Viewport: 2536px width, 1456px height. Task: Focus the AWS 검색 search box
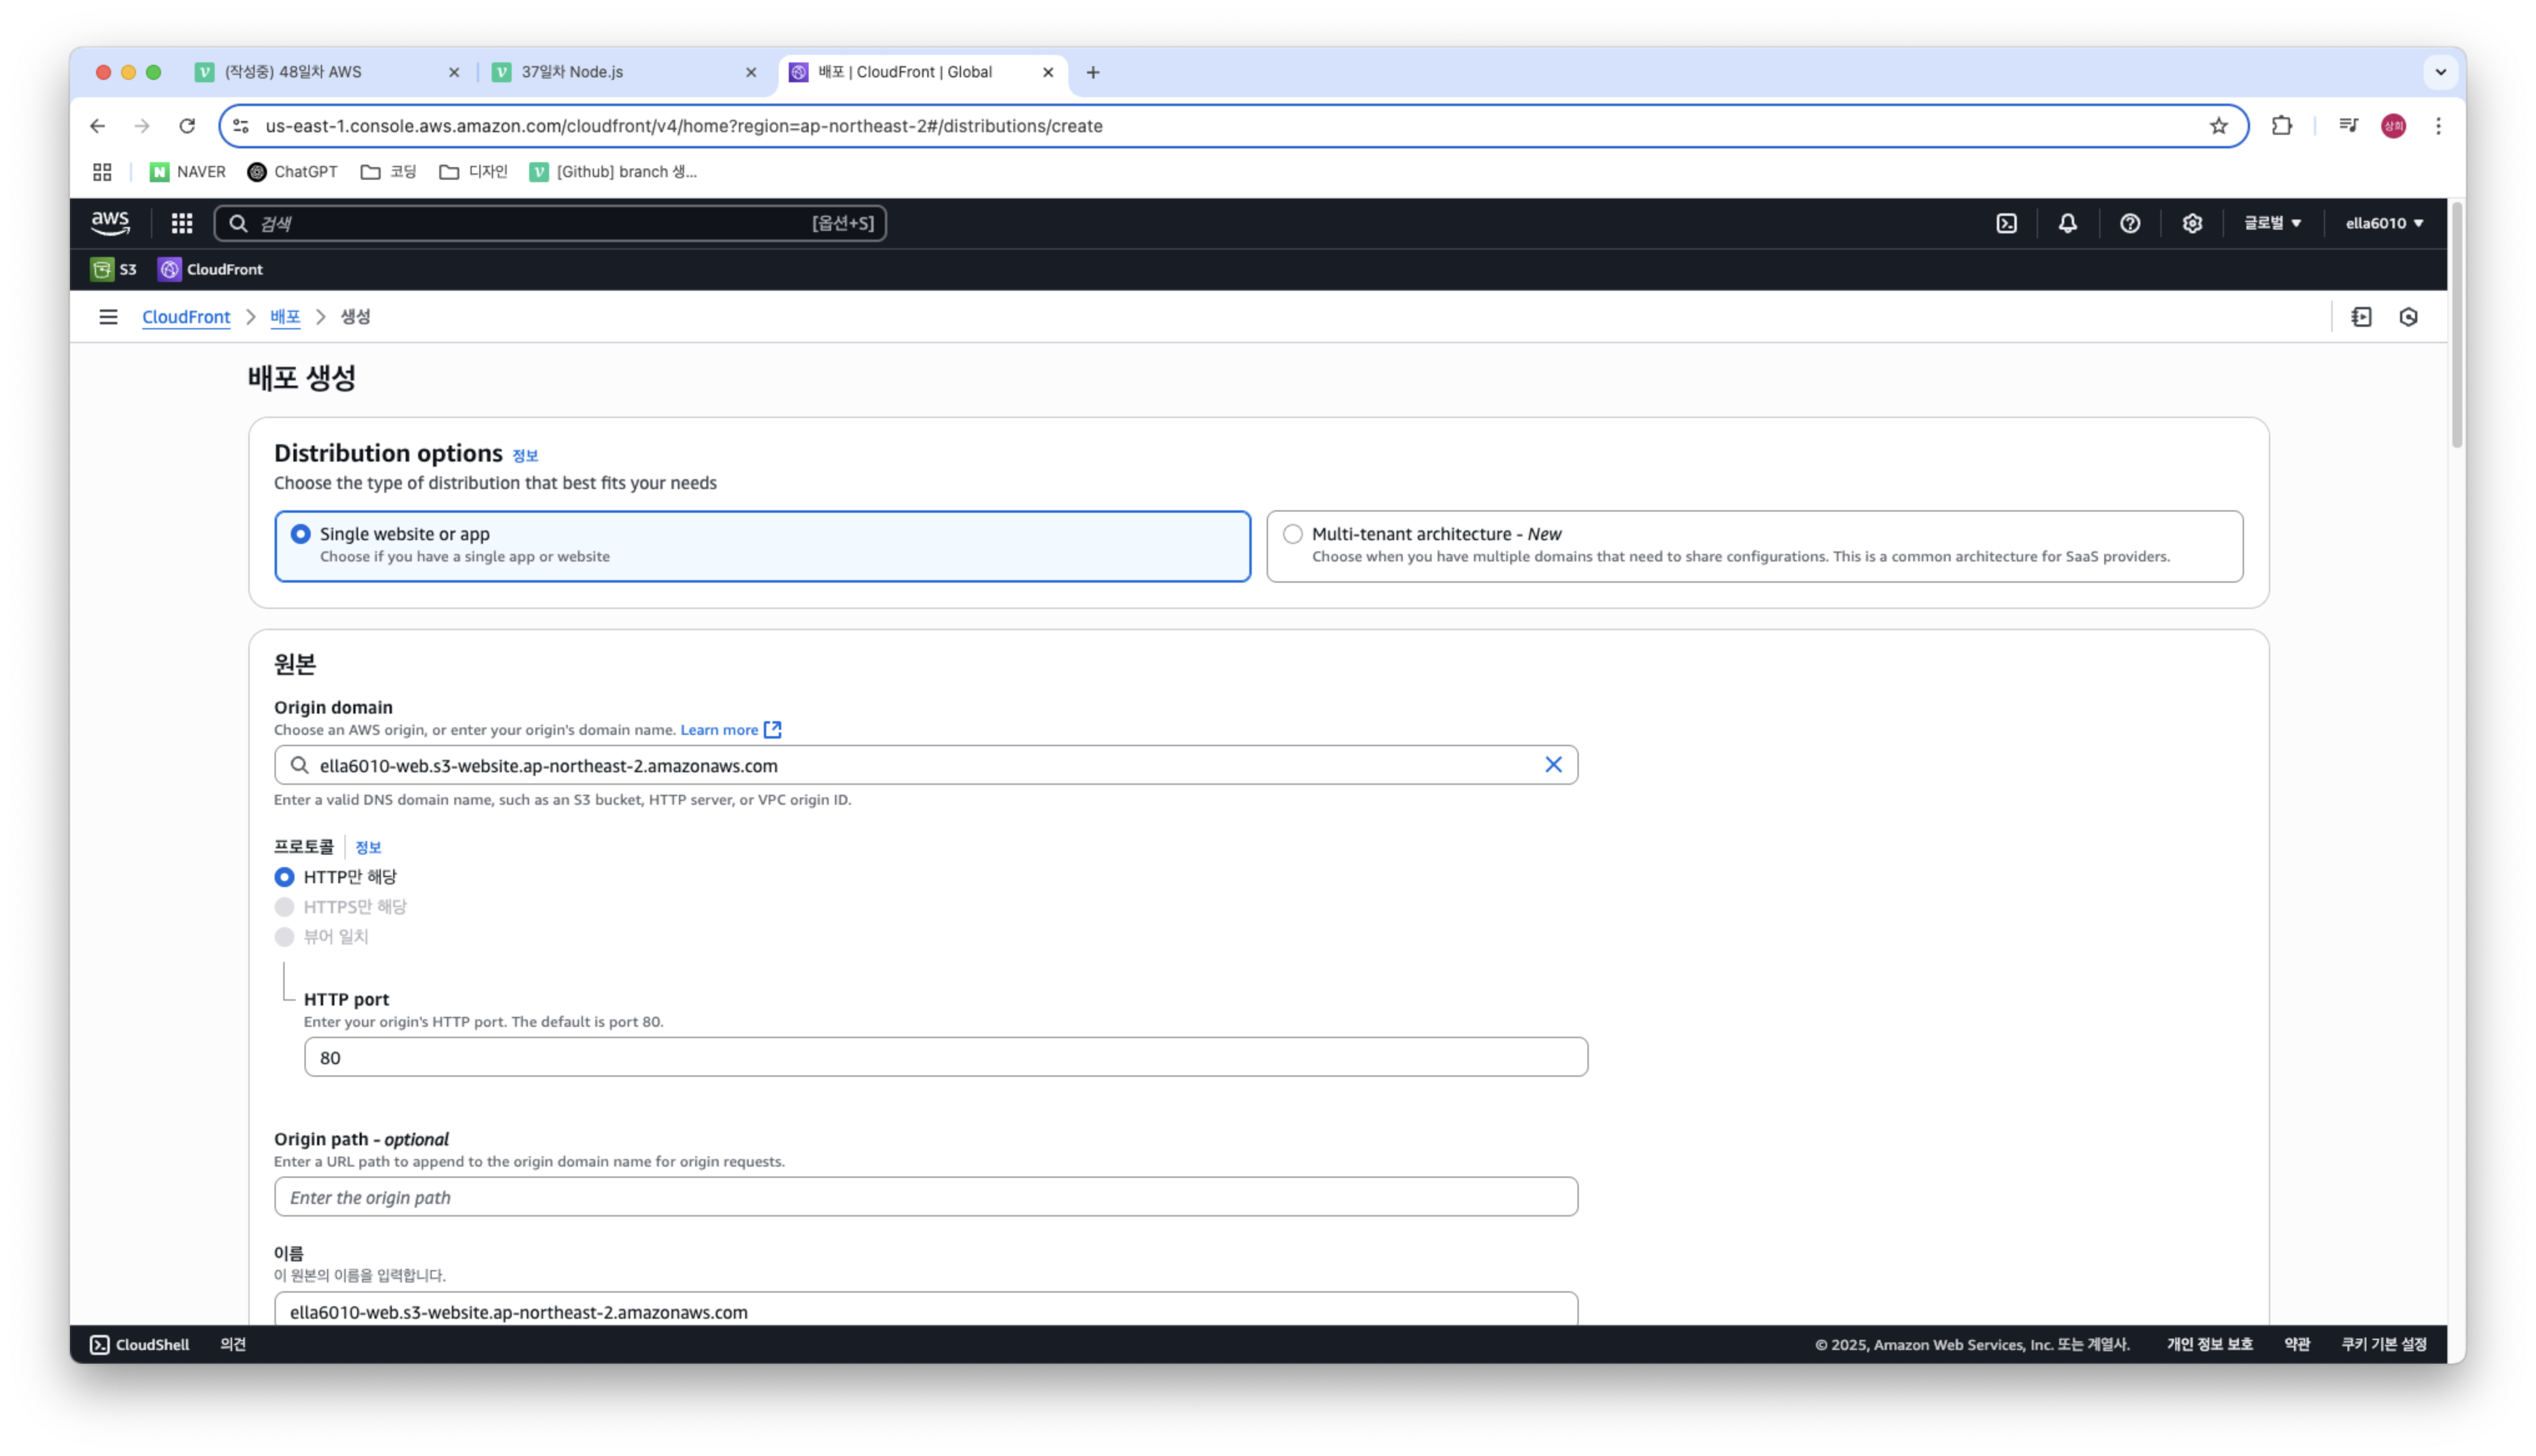click(x=550, y=223)
